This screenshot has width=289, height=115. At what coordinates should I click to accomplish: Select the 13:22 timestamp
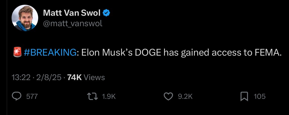[21, 78]
